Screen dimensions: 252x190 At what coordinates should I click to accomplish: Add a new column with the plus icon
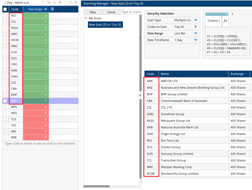coord(52,9)
